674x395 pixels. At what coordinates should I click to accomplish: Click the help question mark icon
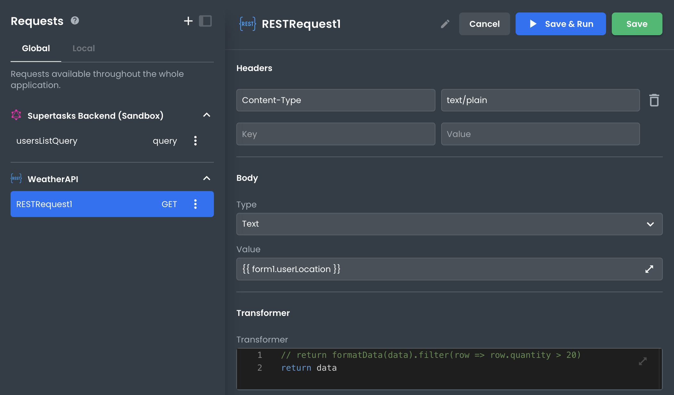pos(75,21)
